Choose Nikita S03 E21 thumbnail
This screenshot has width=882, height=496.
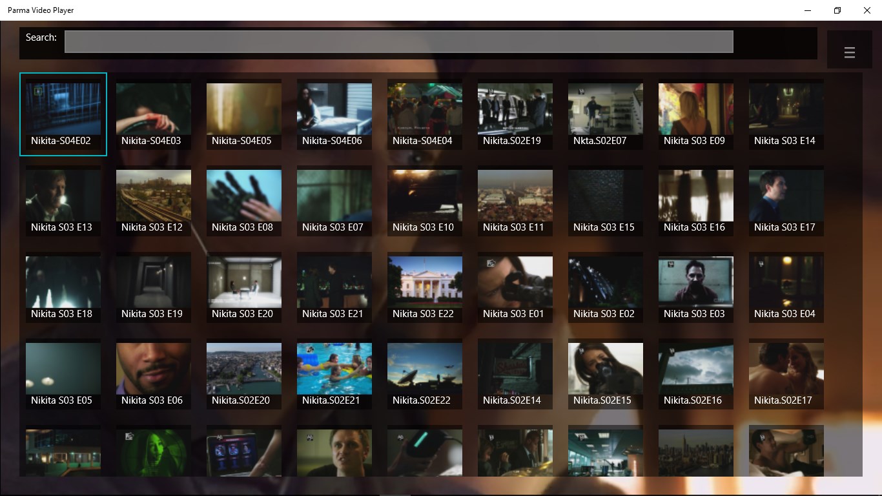pyautogui.click(x=334, y=287)
